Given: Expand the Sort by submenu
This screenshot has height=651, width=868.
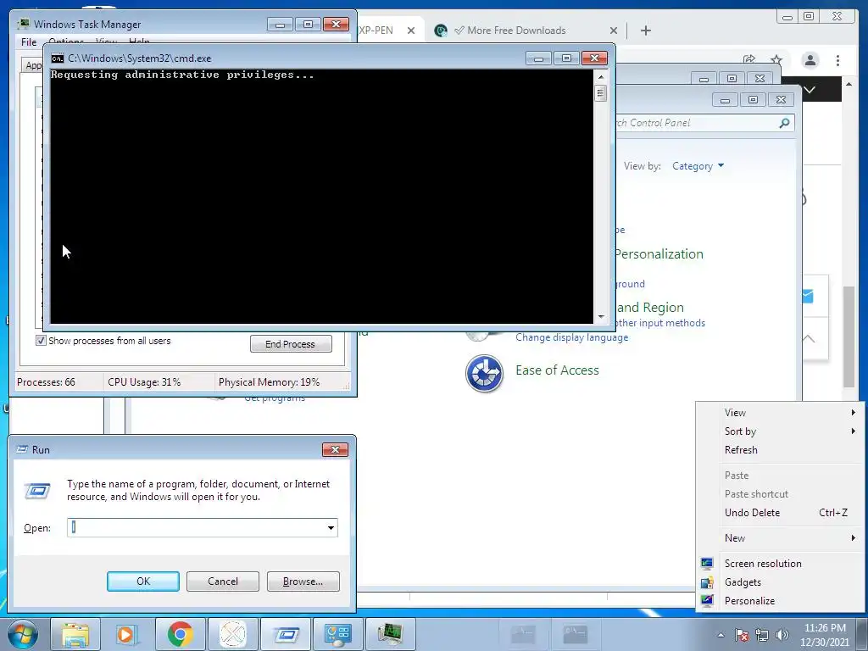Looking at the screenshot, I should coord(853,431).
